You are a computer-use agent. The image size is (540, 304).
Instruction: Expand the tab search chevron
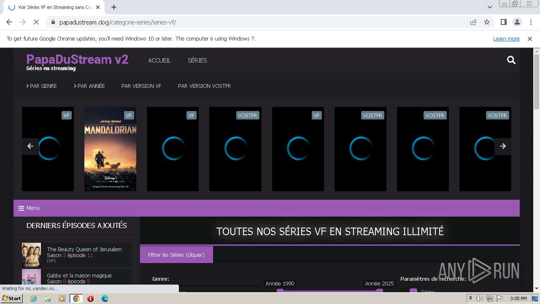(489, 7)
